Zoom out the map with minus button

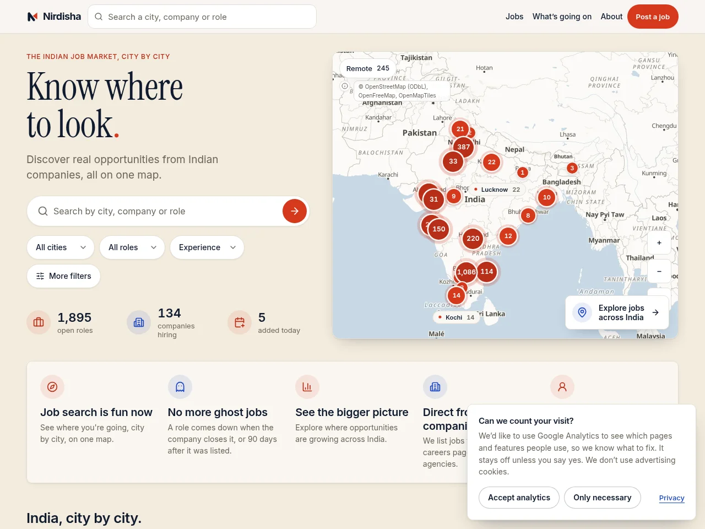tap(659, 271)
